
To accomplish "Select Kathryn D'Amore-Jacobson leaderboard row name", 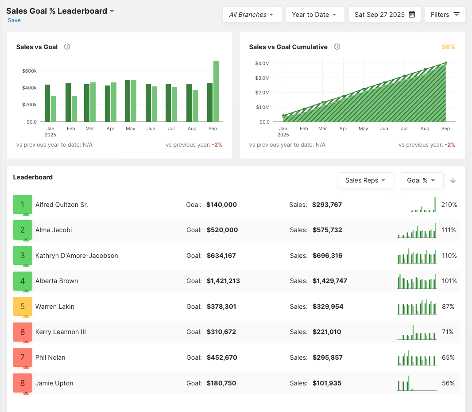I will click(x=77, y=256).
